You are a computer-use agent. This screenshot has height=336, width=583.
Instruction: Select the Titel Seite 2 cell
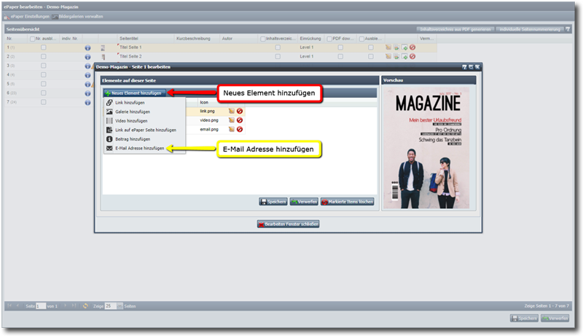(145, 57)
